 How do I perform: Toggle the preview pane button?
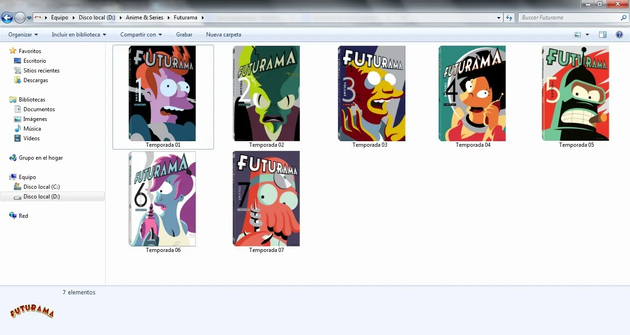click(x=602, y=35)
